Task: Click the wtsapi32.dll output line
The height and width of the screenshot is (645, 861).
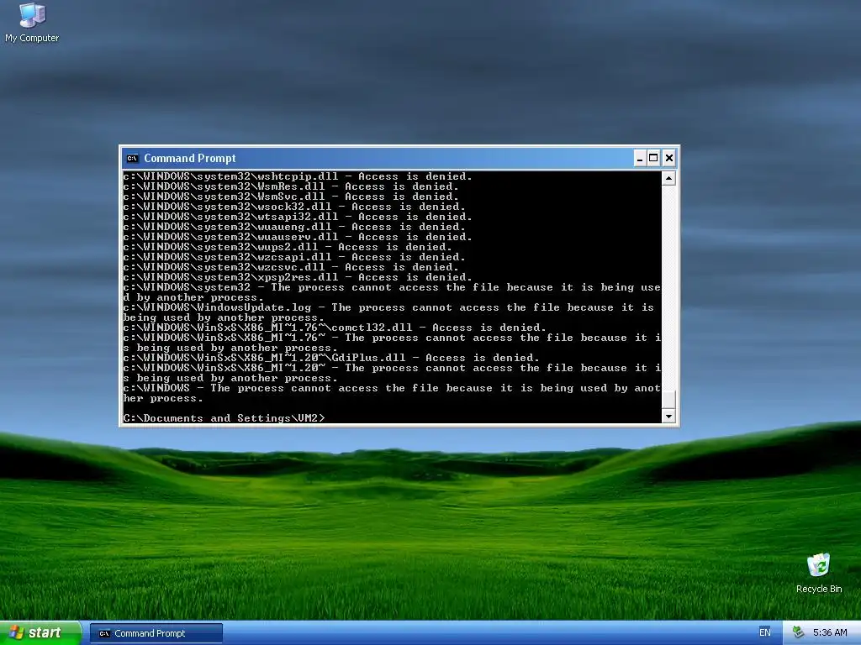Action: point(298,217)
